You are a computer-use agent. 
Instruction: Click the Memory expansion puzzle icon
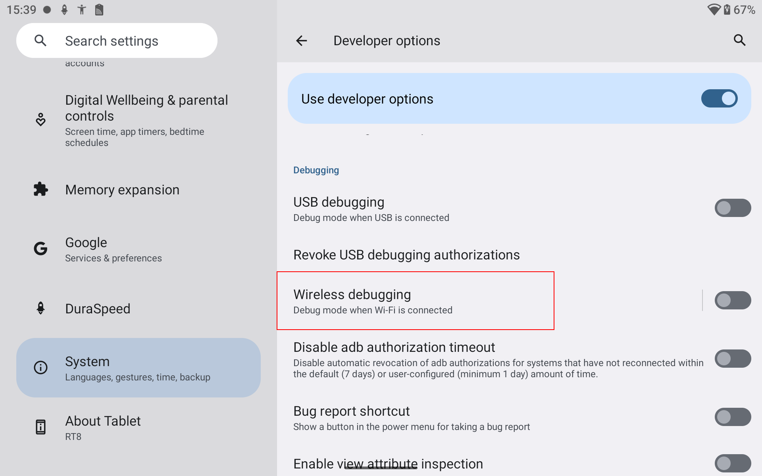tap(40, 189)
